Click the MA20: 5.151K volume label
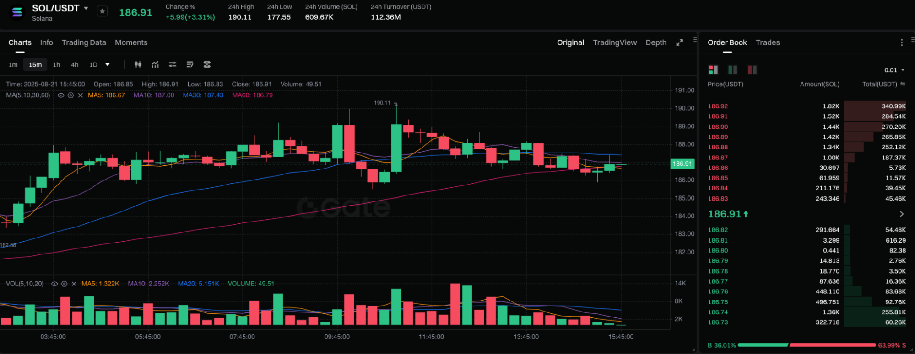Image resolution: width=915 pixels, height=354 pixels. pos(199,284)
